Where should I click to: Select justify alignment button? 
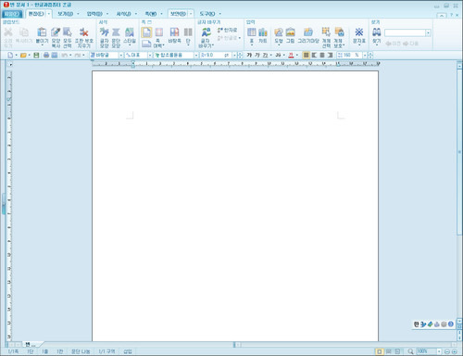(306, 55)
